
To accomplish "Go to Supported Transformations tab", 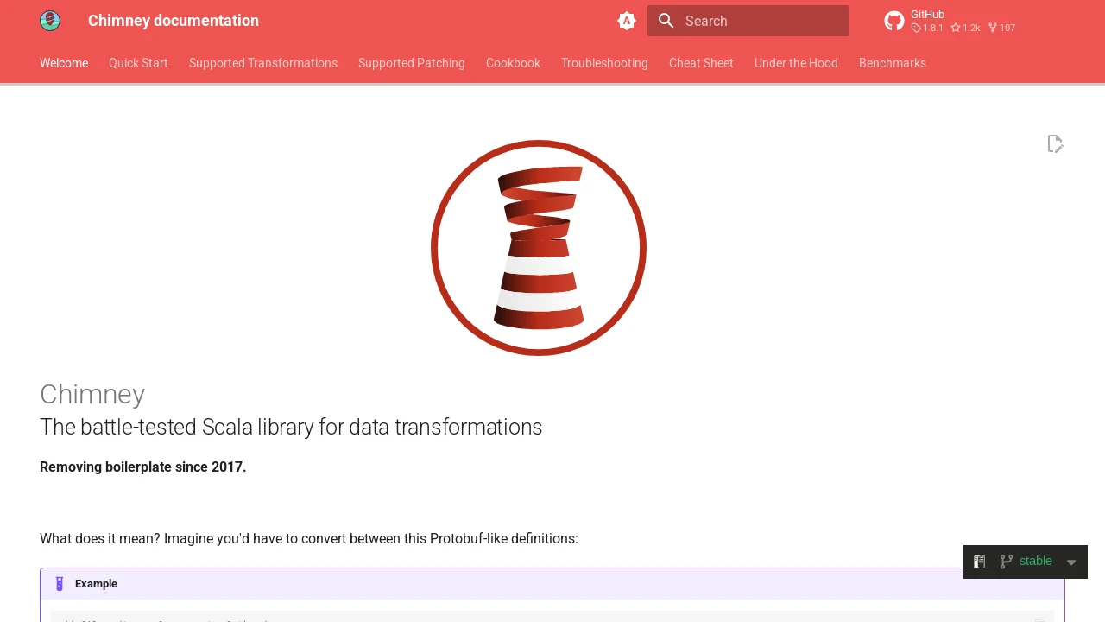I will pos(263,63).
